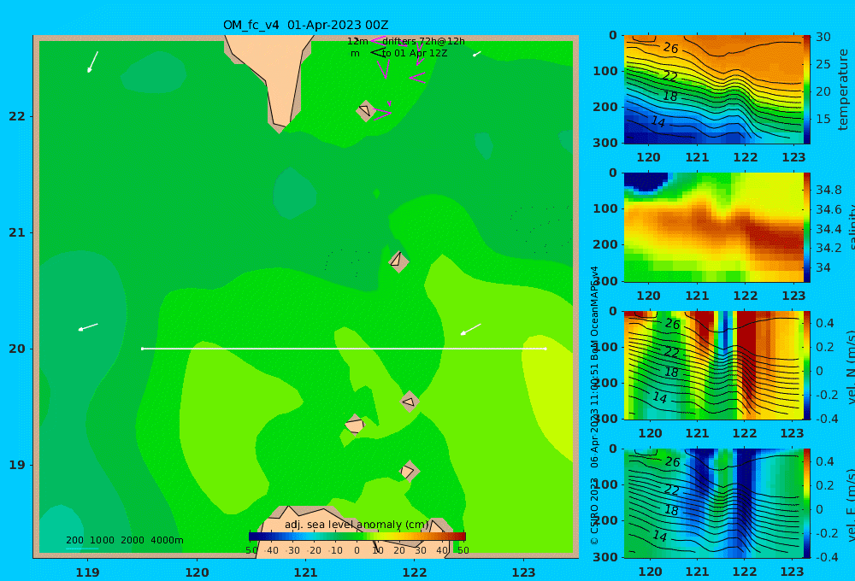Click the white arrow near latitude 20 at map's western side
The image size is (855, 581).
click(88, 327)
